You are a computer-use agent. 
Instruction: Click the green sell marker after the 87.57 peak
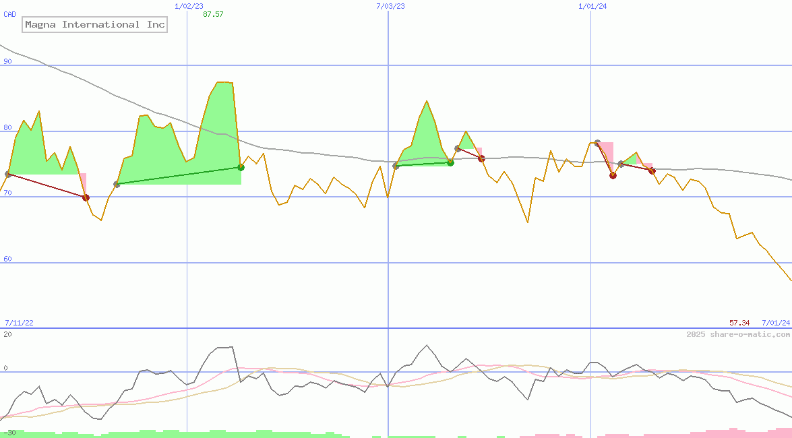(241, 167)
